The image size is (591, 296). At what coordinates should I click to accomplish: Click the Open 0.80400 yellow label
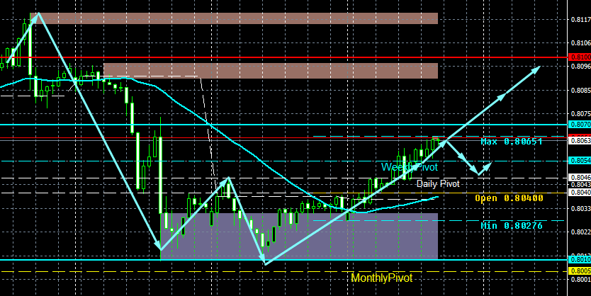[509, 198]
